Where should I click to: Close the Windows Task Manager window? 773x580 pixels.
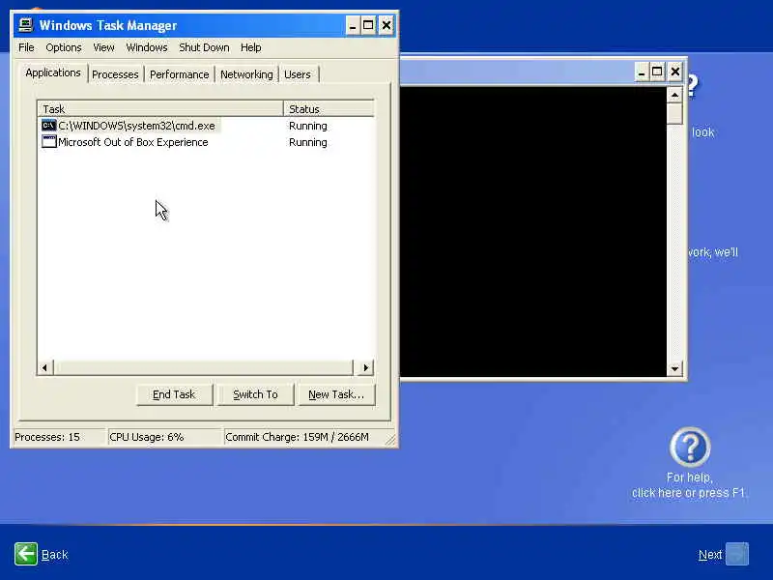(x=386, y=25)
